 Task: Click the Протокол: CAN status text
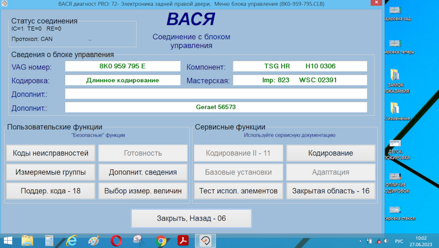pos(32,39)
